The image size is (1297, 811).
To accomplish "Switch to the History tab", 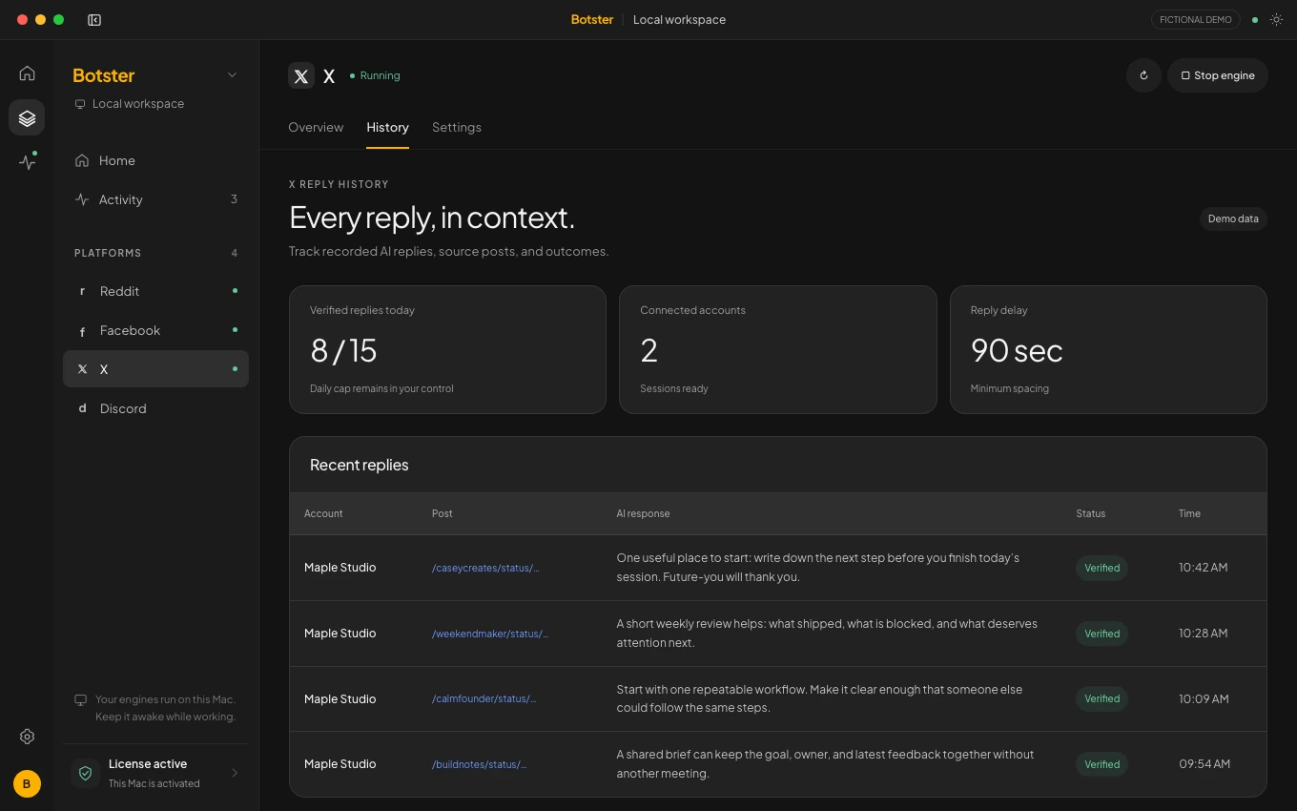I will coord(387,127).
